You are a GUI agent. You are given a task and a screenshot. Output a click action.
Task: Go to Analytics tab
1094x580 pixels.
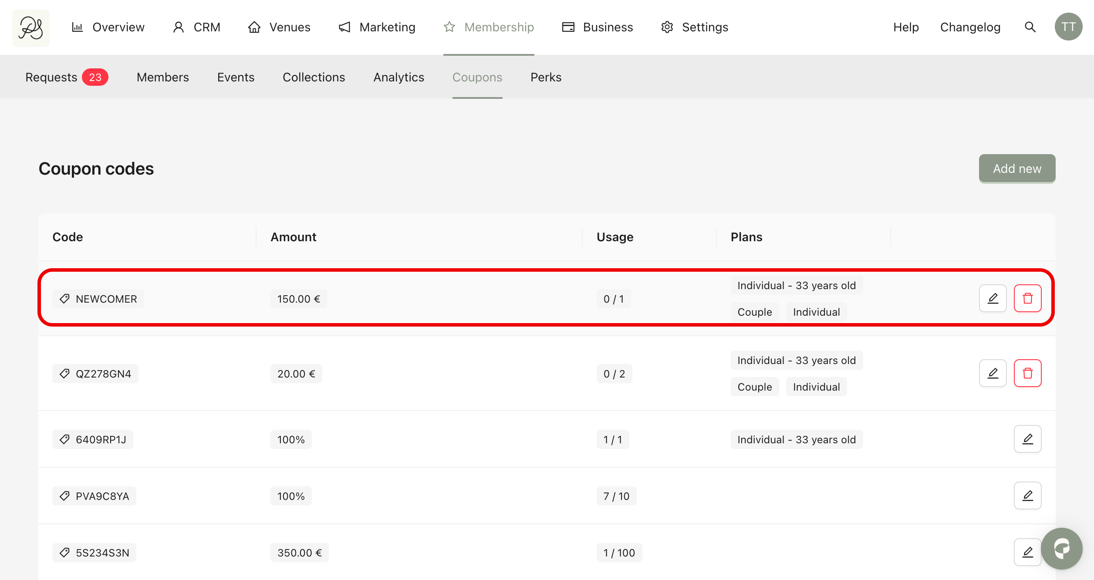point(398,77)
